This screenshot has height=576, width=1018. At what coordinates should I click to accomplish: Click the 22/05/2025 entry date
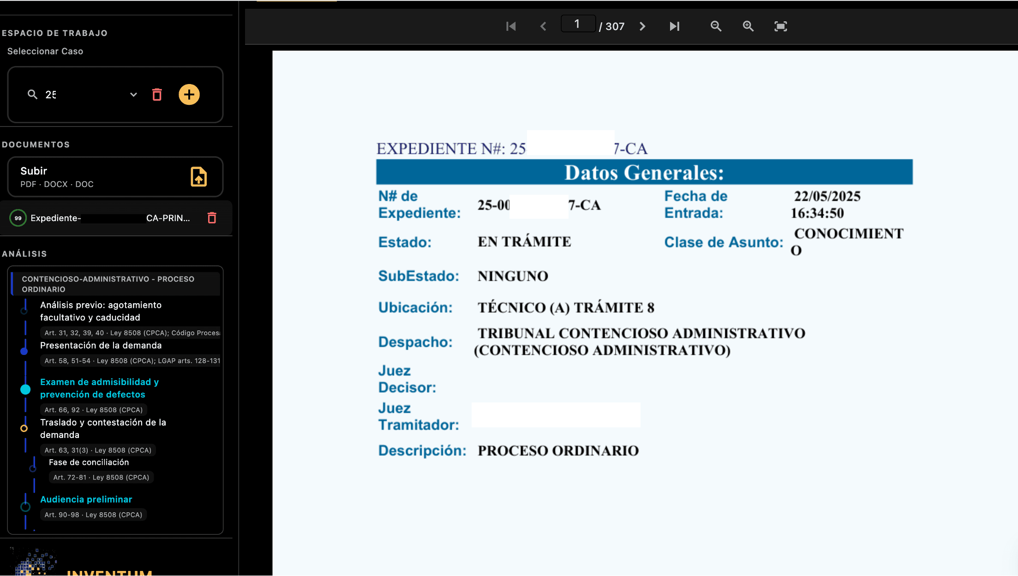(x=827, y=196)
